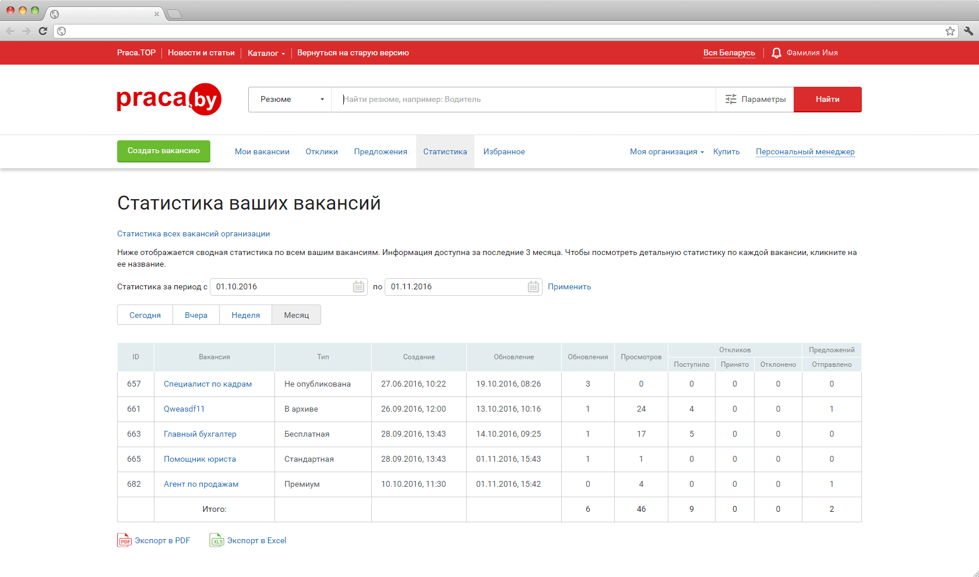Select the Неделя period filter
The height and width of the screenshot is (577, 979).
point(245,315)
